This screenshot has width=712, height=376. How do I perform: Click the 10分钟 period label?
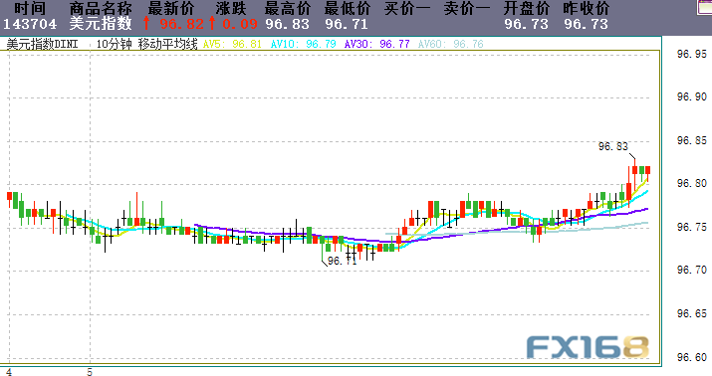click(114, 44)
